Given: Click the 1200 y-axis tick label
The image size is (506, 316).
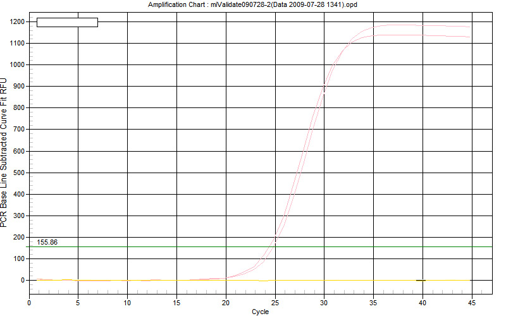Looking at the screenshot, I should pos(17,21).
